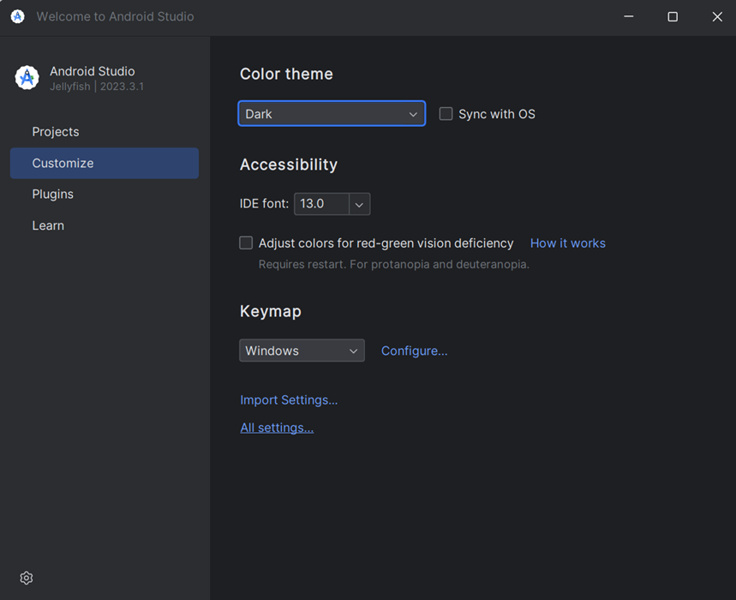Click the Android Studio icon in the title bar
Viewport: 736px width, 600px height.
[17, 16]
